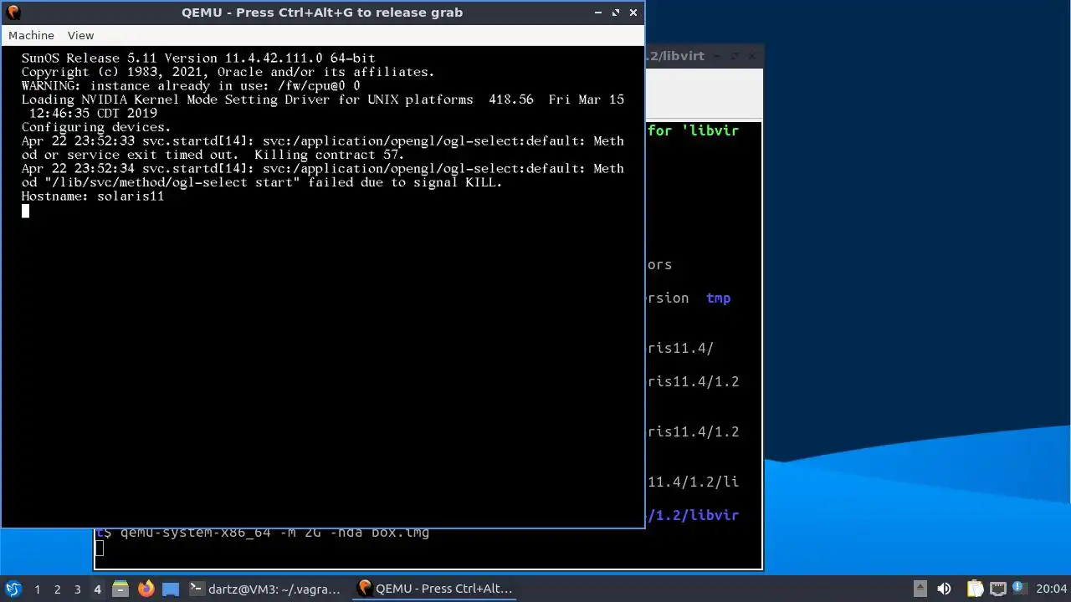Open the volume control tray icon
1071x602 pixels.
pos(945,589)
